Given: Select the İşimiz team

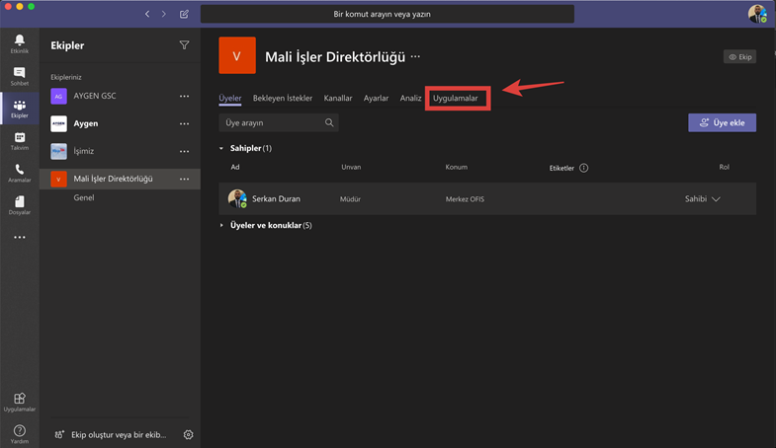Looking at the screenshot, I should pyautogui.click(x=120, y=151).
